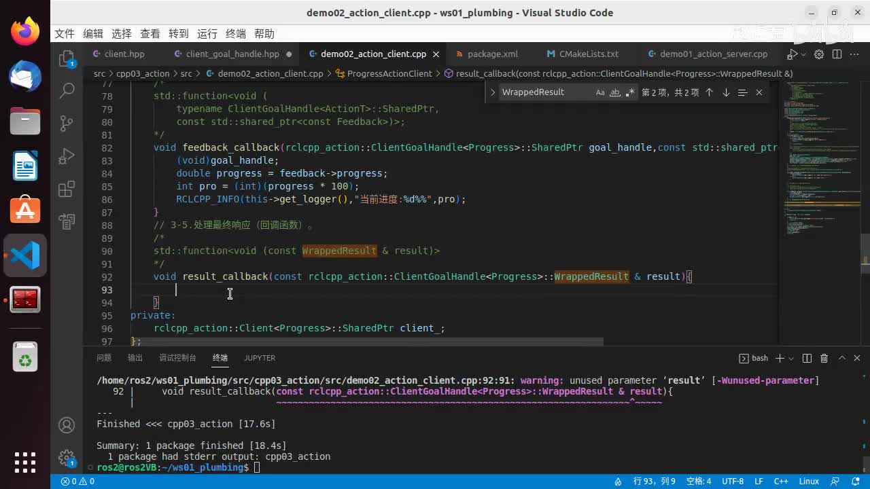870x489 pixels.
Task: Maximize panel size with up chevron
Action: [x=841, y=358]
